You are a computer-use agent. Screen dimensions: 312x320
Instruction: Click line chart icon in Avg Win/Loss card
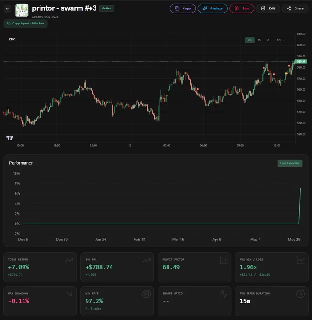click(301, 260)
